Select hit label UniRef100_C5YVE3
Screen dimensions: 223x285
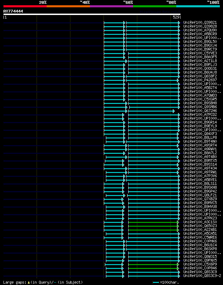tap(200, 53)
